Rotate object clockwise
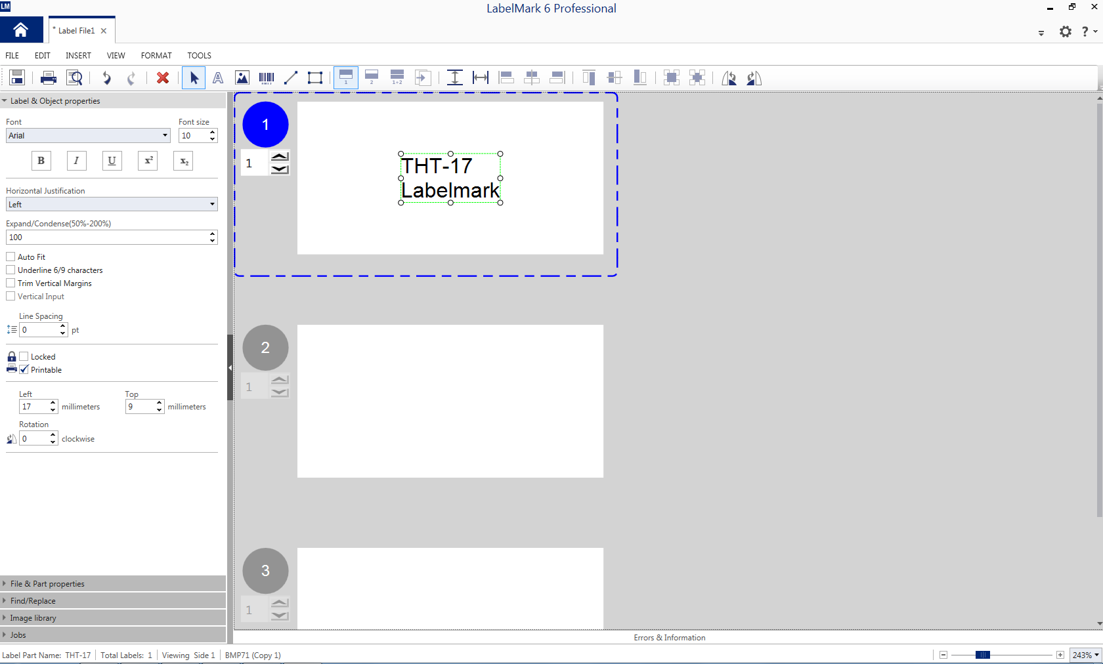Image resolution: width=1103 pixels, height=664 pixels. click(x=754, y=78)
